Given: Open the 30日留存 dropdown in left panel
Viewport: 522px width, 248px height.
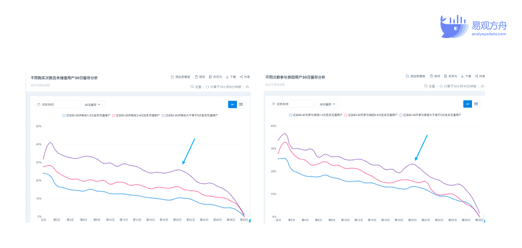Looking at the screenshot, I should click(92, 105).
